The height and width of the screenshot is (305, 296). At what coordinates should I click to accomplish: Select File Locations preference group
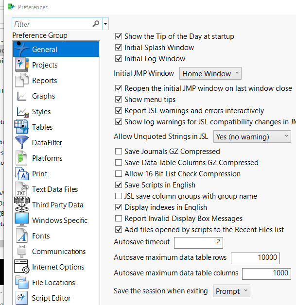tap(53, 283)
